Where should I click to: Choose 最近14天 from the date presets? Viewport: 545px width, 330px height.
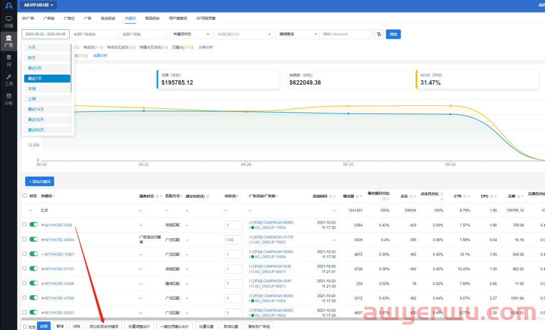point(47,109)
